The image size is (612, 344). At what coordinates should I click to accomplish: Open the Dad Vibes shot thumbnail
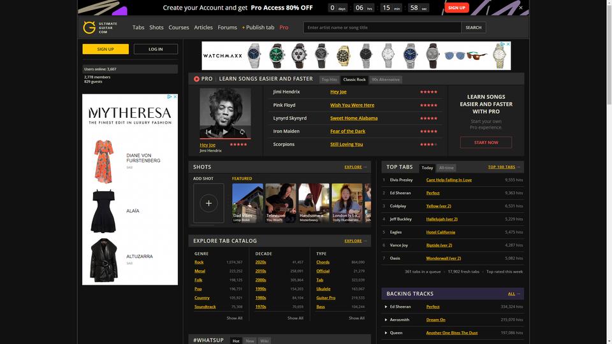pos(247,203)
